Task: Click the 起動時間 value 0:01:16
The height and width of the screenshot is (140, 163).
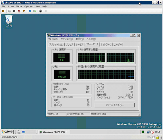Action: click(129, 95)
